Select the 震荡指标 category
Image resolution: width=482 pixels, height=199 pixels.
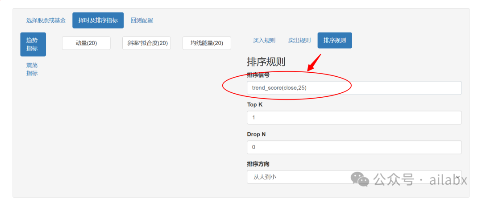[x=32, y=69]
